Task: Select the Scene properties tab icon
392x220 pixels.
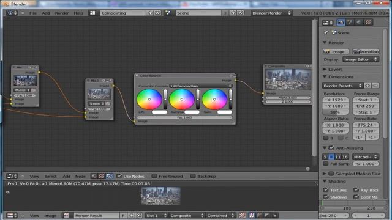Action: [x=350, y=23]
